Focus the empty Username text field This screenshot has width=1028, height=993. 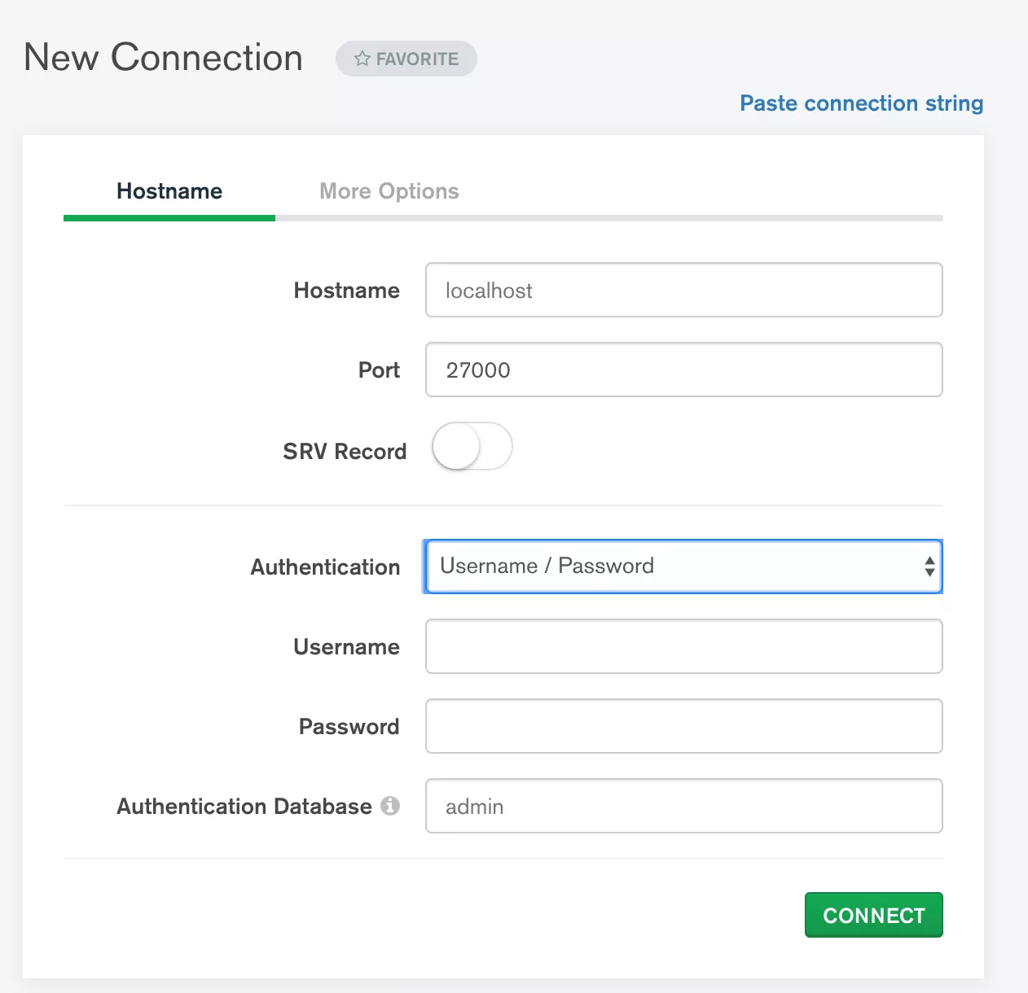pos(683,647)
